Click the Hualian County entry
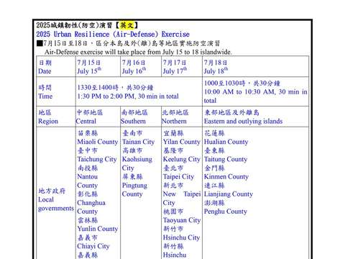Image resolution: width=345 pixels, height=259 pixels. coord(226,142)
